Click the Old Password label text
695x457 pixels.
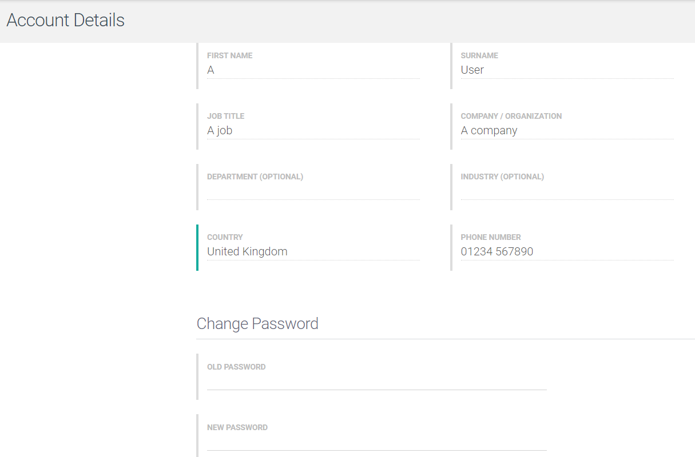(236, 367)
